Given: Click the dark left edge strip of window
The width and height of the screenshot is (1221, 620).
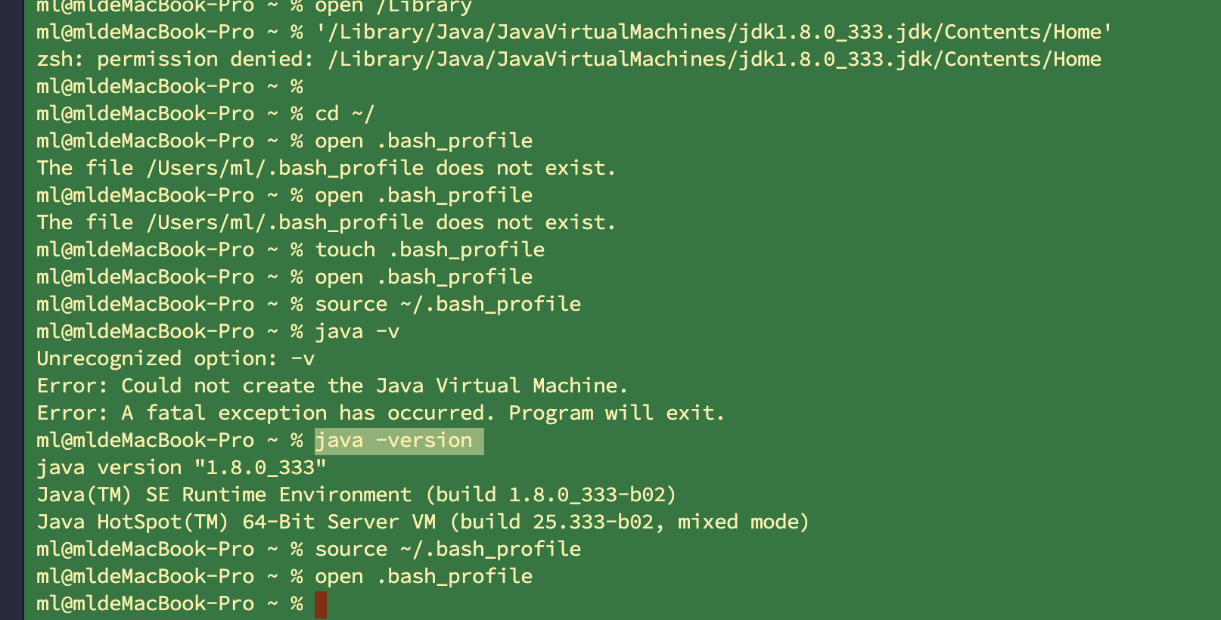Looking at the screenshot, I should coord(11,310).
